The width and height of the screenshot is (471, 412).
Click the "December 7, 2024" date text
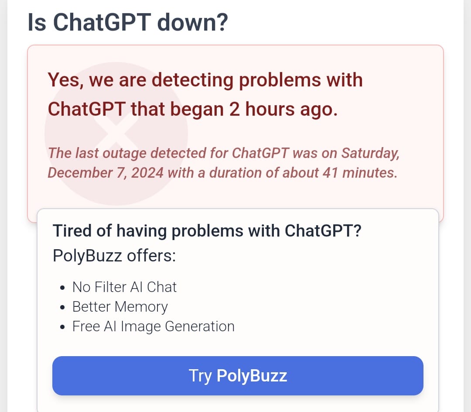point(106,173)
